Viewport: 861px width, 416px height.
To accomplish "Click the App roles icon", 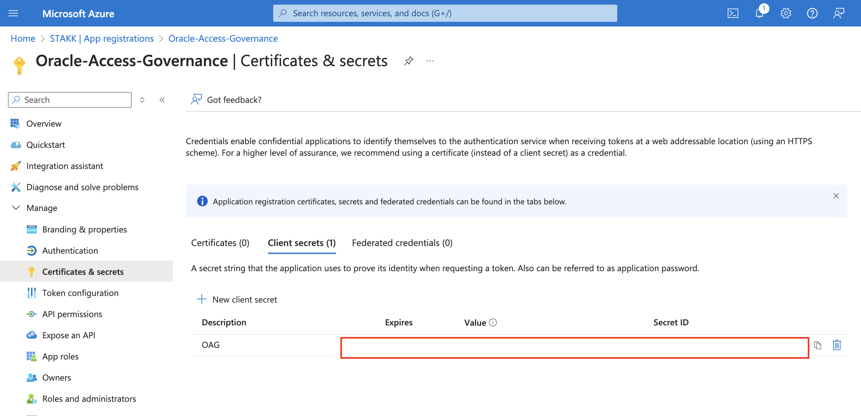I will point(31,356).
